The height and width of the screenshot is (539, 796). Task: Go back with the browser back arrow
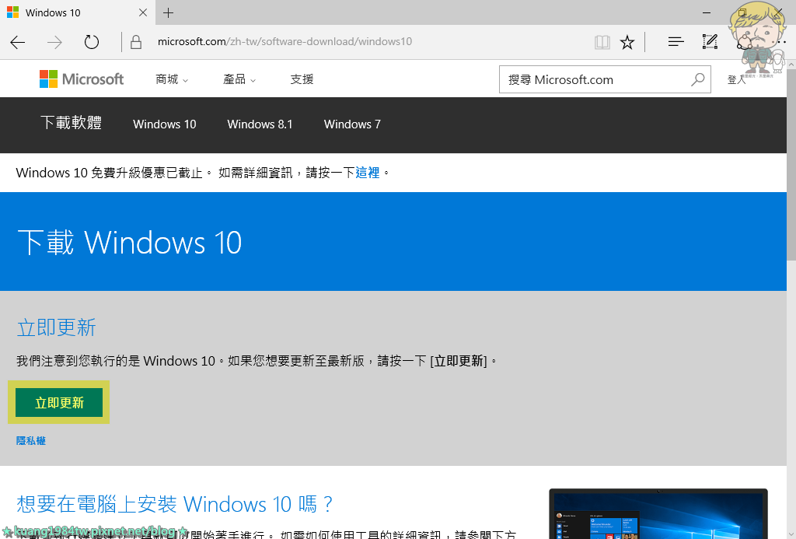pos(18,42)
